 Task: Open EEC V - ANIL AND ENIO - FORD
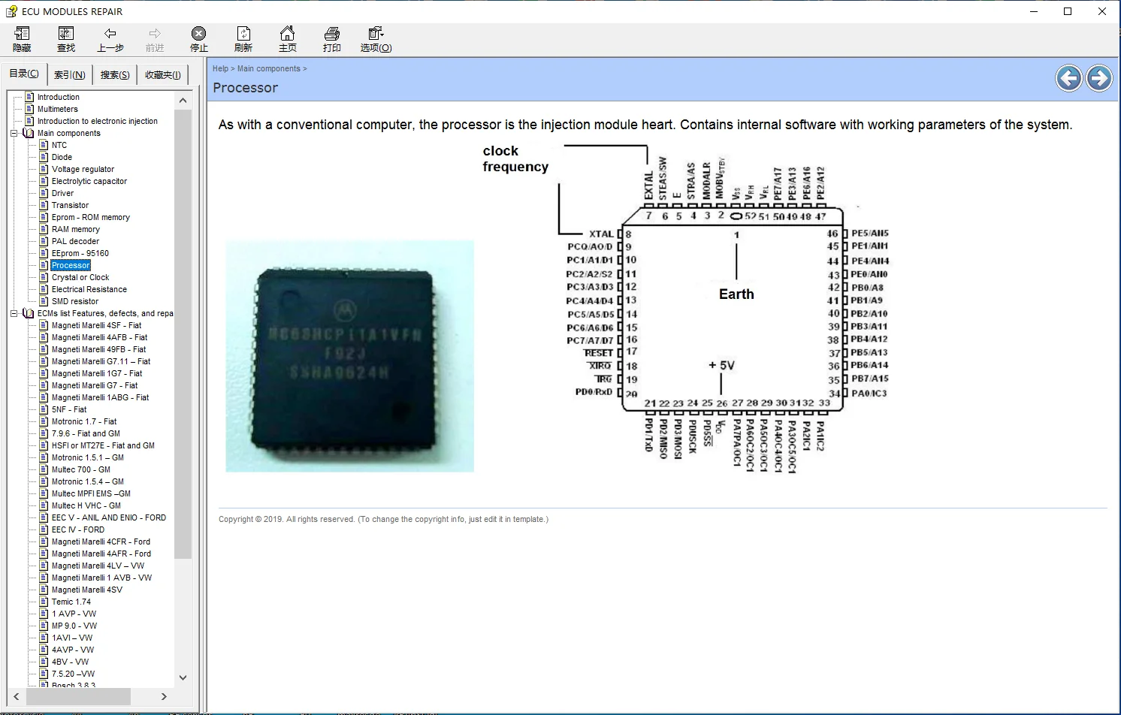109,517
